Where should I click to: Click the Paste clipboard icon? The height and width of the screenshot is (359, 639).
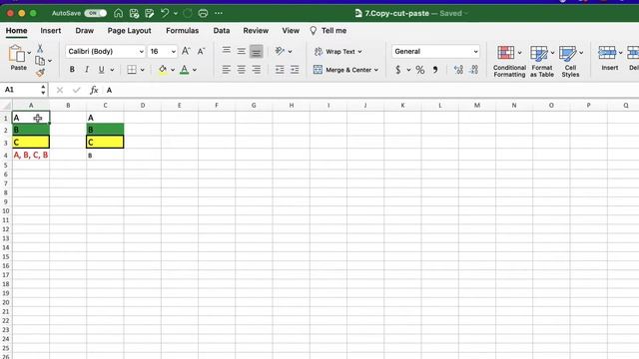tap(16, 54)
